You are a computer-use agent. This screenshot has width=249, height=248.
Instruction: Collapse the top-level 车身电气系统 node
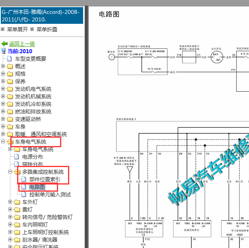pyautogui.click(x=3, y=141)
